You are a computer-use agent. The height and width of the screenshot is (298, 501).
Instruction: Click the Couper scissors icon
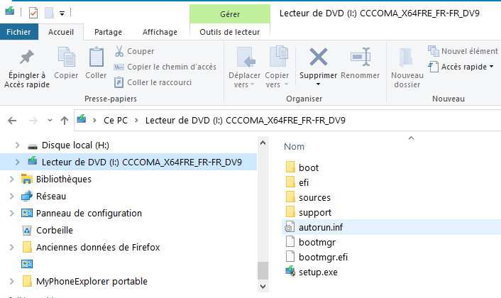pyautogui.click(x=119, y=51)
